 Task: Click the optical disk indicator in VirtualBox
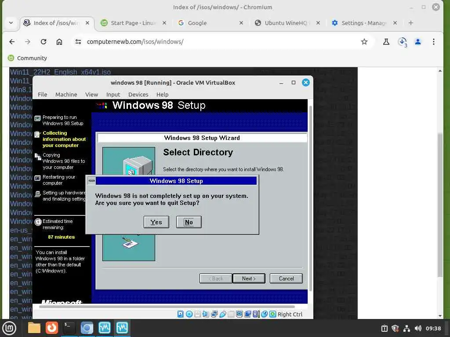pos(189,314)
